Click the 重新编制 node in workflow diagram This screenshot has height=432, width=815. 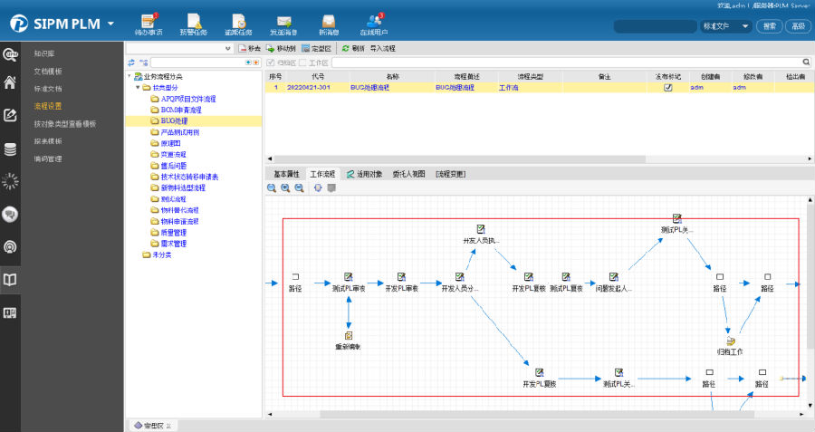(349, 336)
